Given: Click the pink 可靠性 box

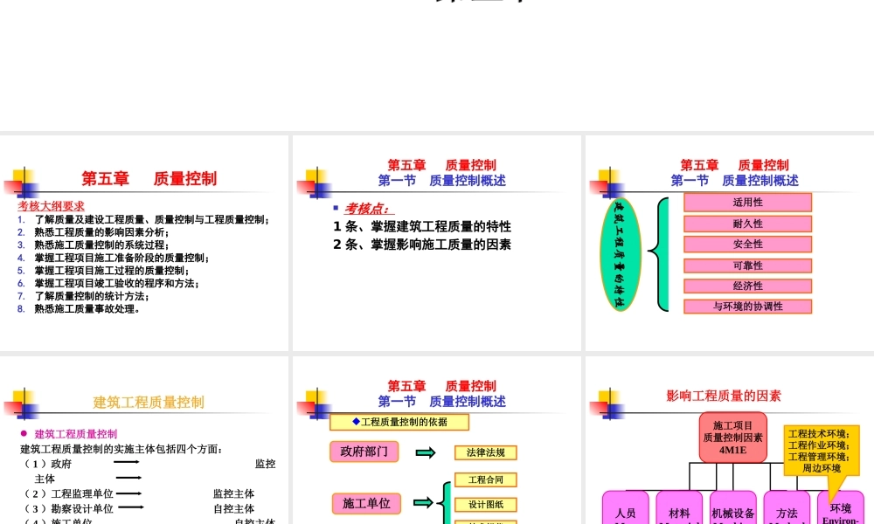Looking at the screenshot, I should click(747, 265).
